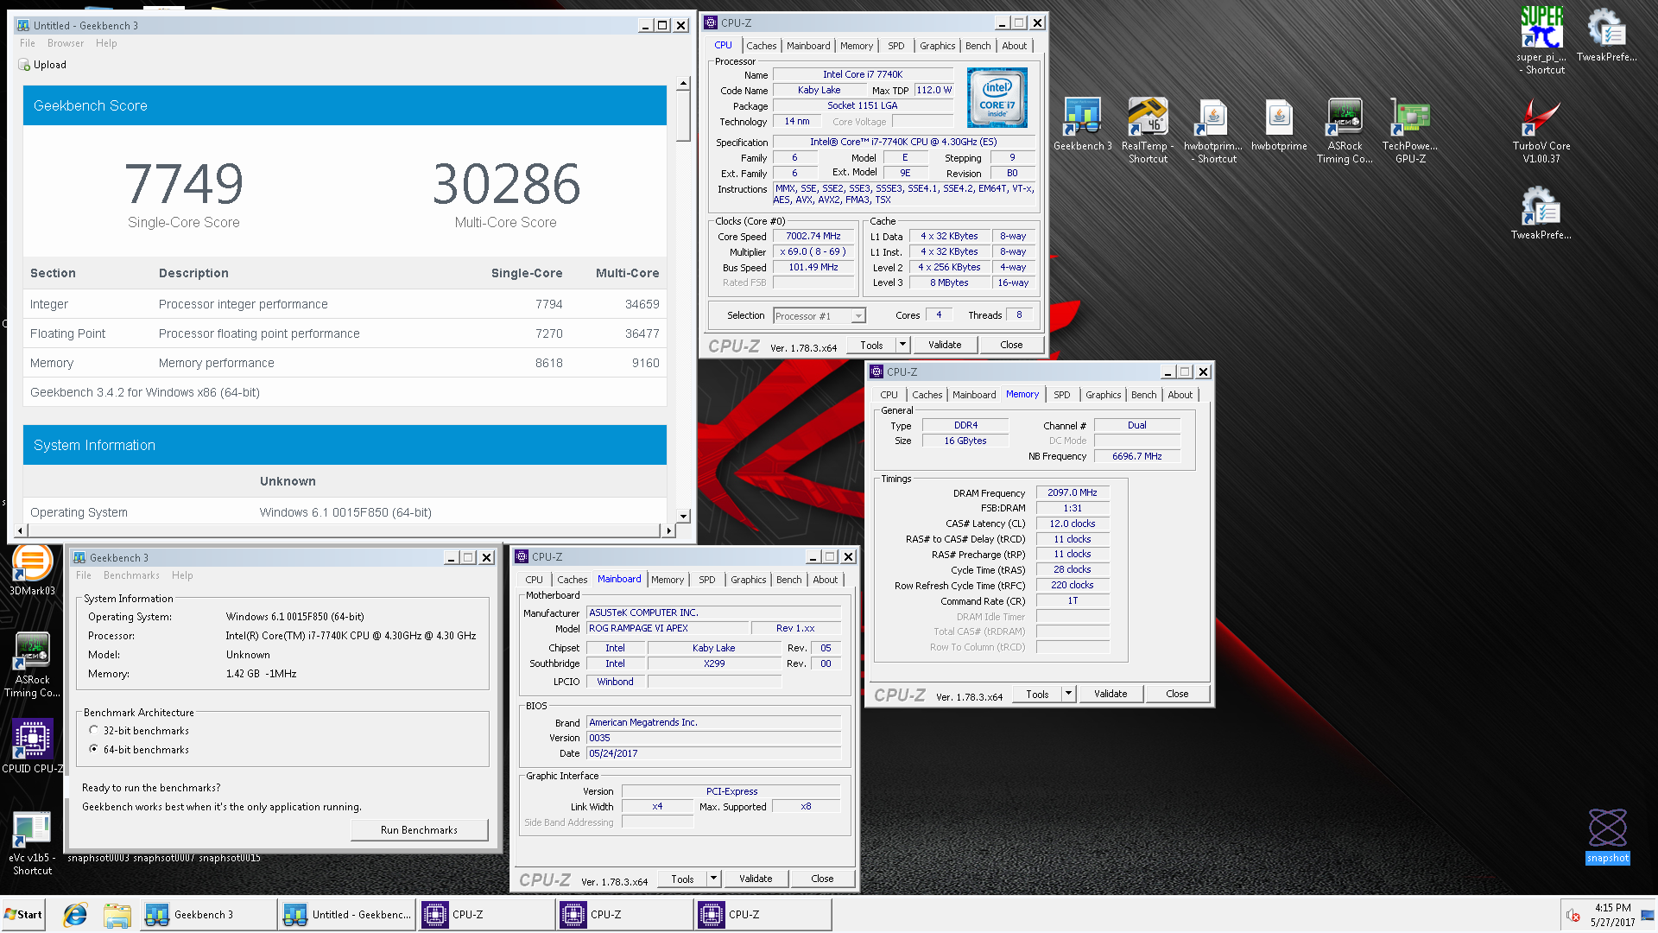Screen dimensions: 1658x933
Task: Launch Internet Explorer from the taskbar
Action: (x=75, y=914)
